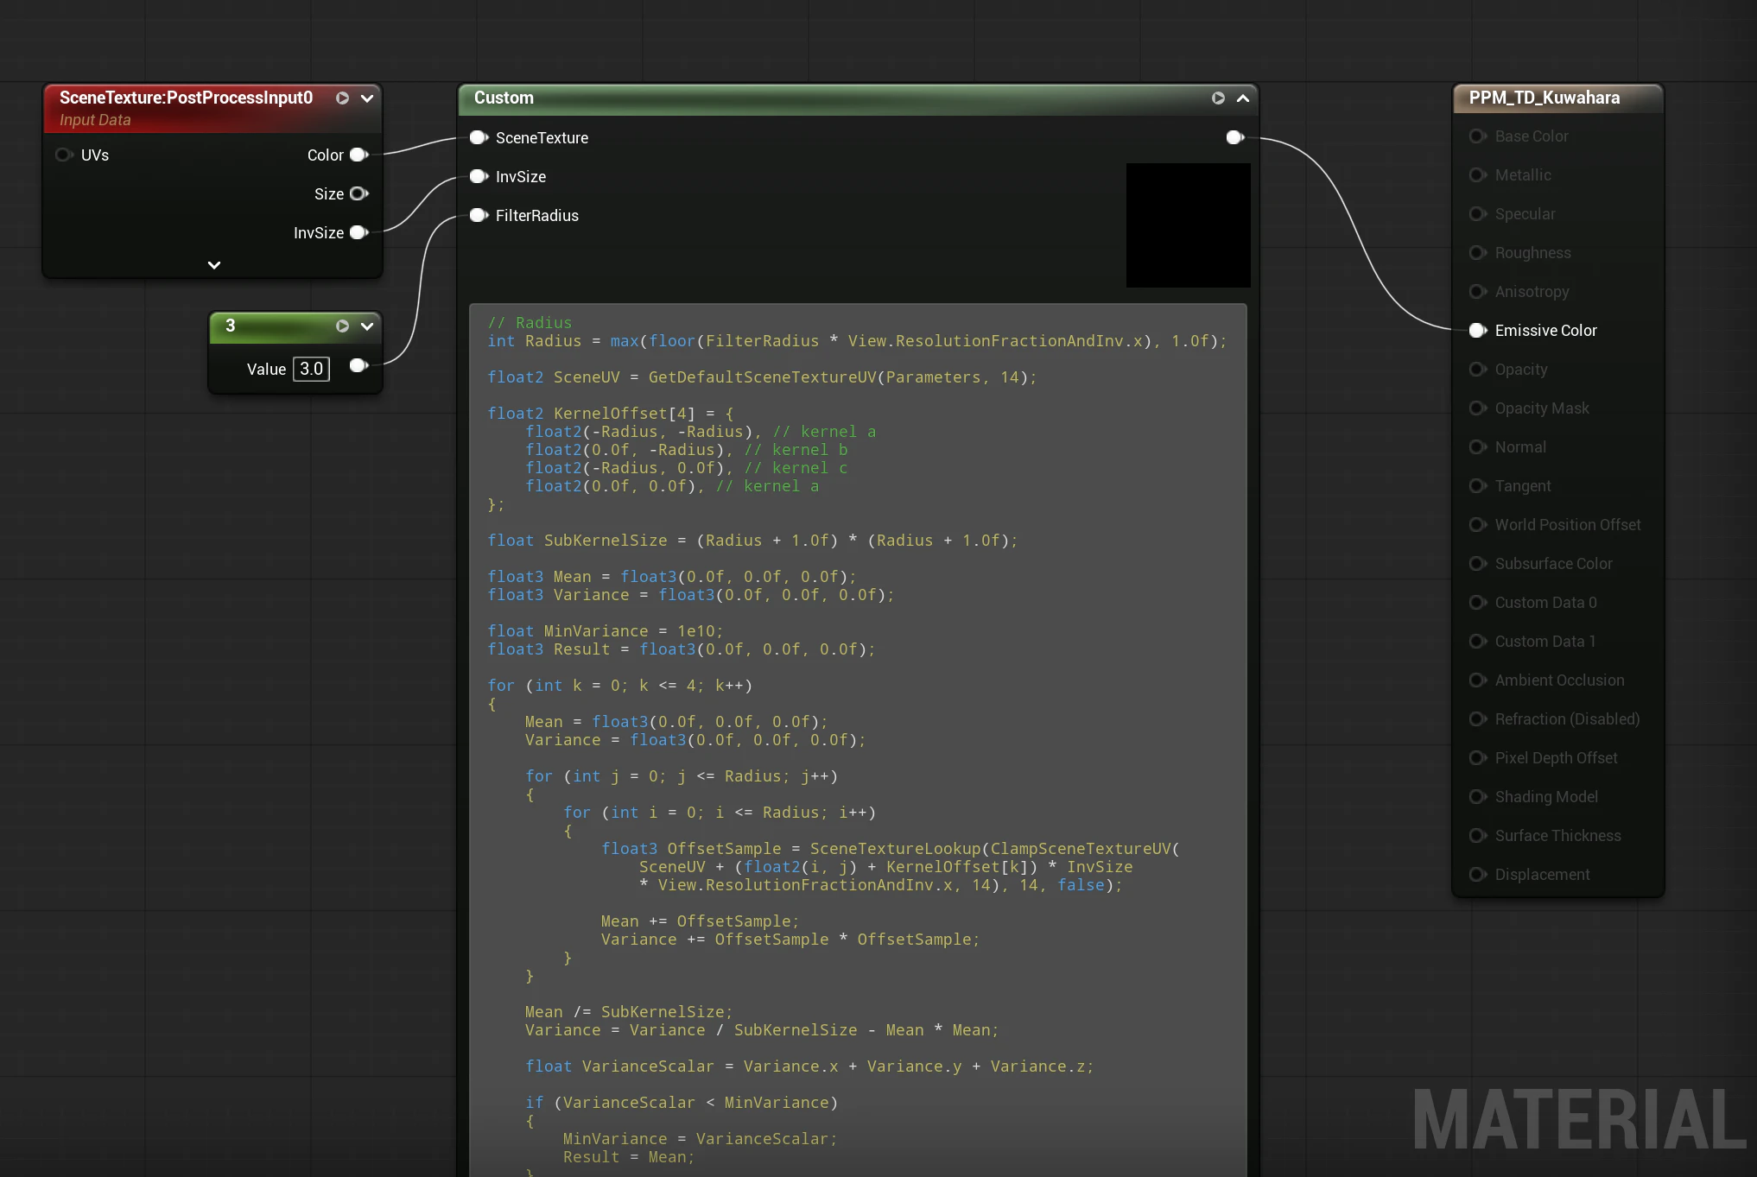Expand the constant 3 node chevron
Image resolution: width=1757 pixels, height=1177 pixels.
[x=367, y=326]
